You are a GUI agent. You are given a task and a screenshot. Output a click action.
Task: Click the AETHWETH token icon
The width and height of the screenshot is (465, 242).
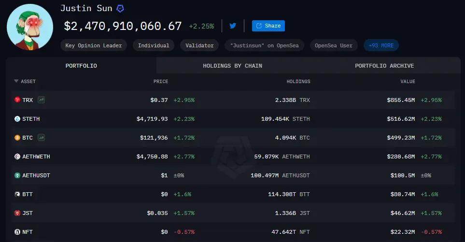(17, 157)
